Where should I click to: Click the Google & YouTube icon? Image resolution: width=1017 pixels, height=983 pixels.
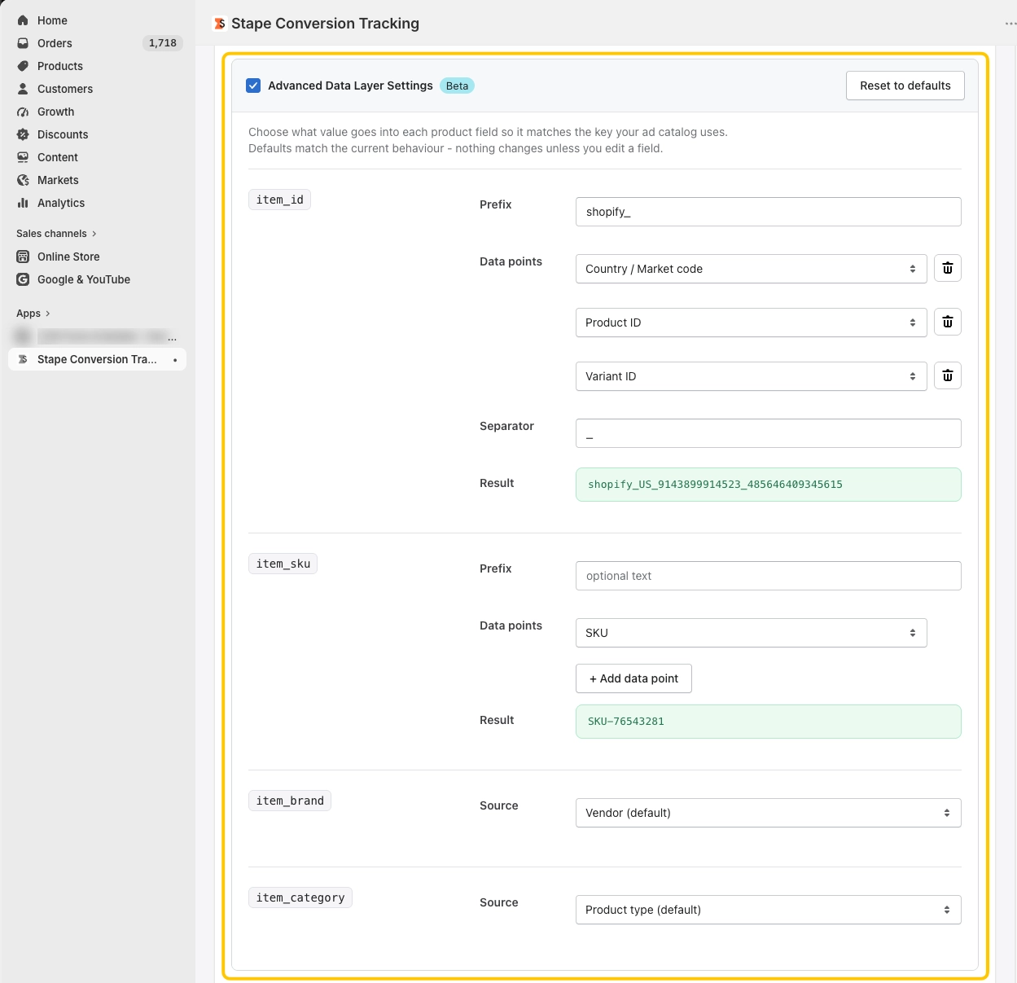(23, 279)
